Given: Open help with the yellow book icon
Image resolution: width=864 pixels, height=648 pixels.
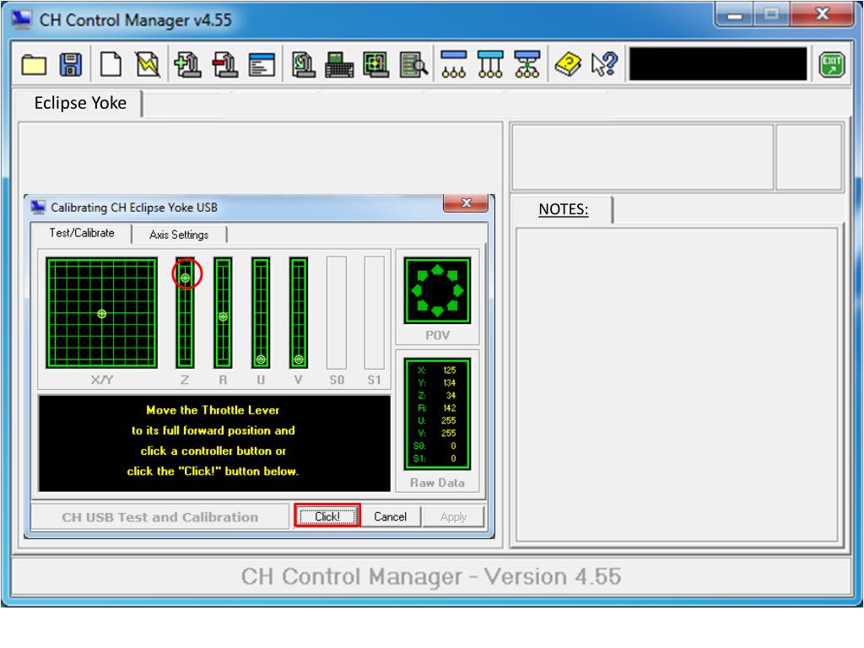Looking at the screenshot, I should coord(568,64).
